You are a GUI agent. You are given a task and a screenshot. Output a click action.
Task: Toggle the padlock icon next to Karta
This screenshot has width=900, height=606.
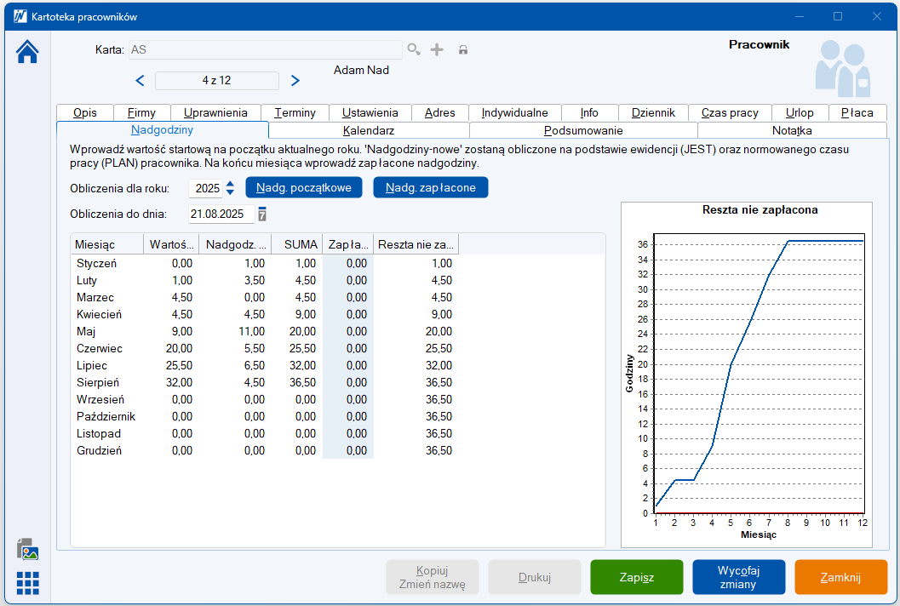click(463, 50)
